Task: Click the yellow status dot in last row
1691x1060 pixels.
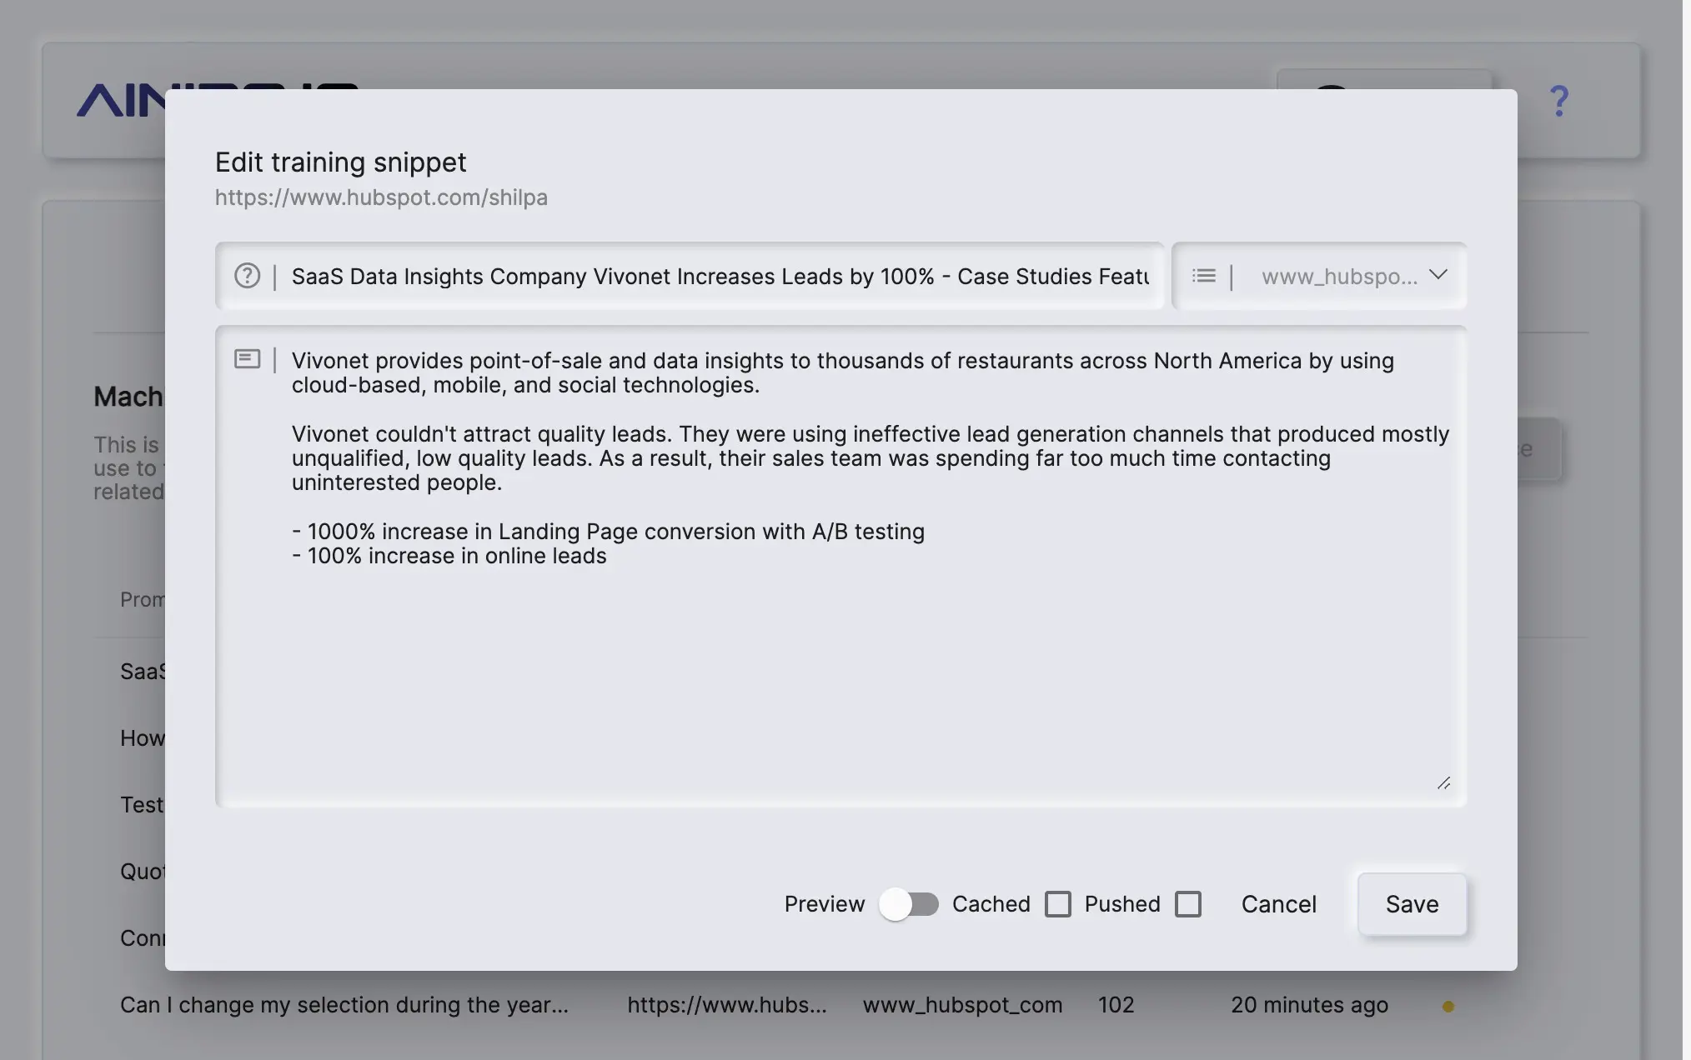Action: (1448, 1007)
